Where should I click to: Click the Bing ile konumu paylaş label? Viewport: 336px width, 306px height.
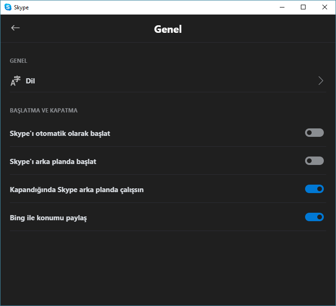48,218
